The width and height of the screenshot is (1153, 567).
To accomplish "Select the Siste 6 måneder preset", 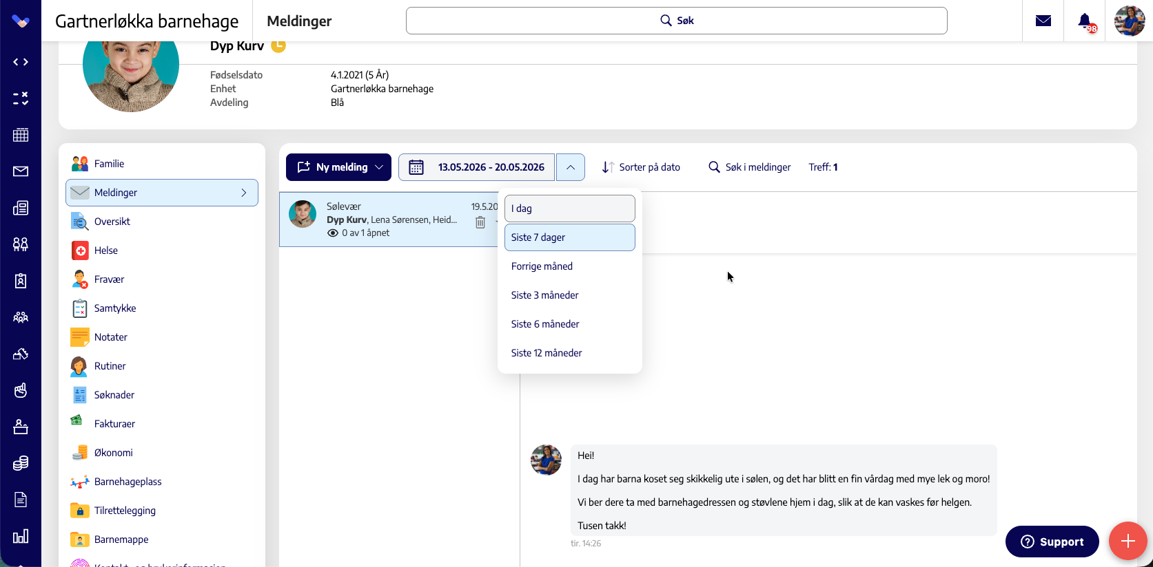I will [570, 324].
